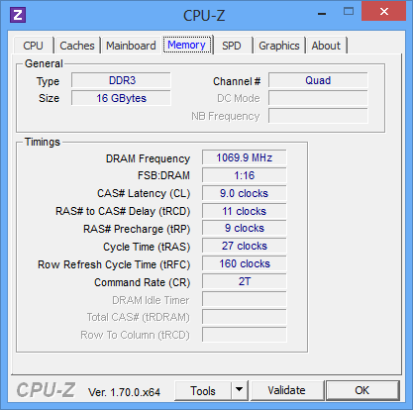Screen dimensions: 413x410
Task: Click the Row Refresh Cycle Time (tRFC) label
Action: pyautogui.click(x=114, y=264)
